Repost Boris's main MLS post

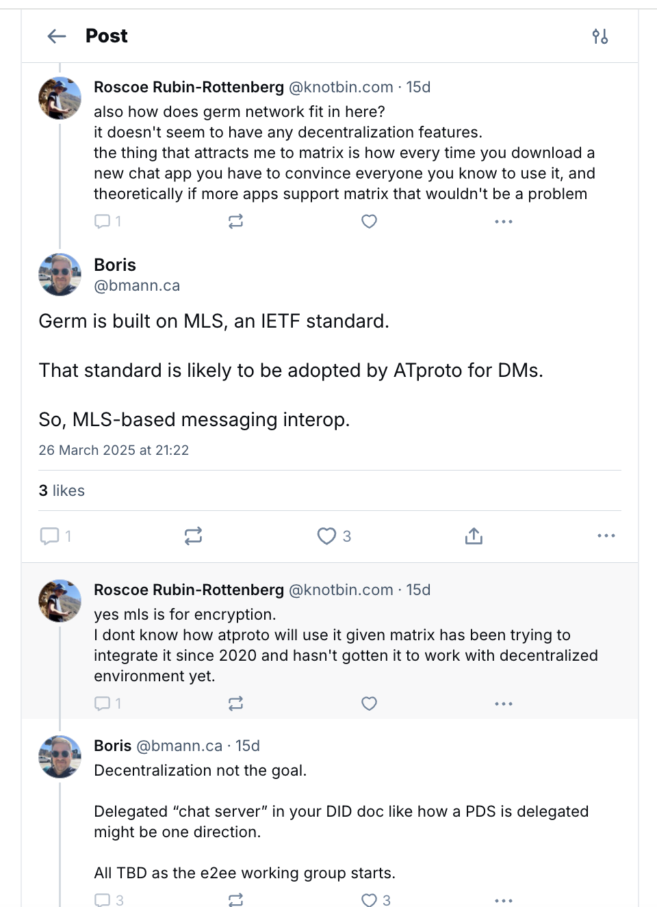pos(194,536)
